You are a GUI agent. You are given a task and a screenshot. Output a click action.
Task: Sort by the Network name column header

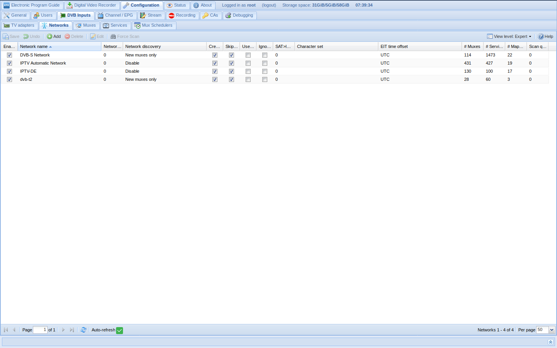pos(34,46)
